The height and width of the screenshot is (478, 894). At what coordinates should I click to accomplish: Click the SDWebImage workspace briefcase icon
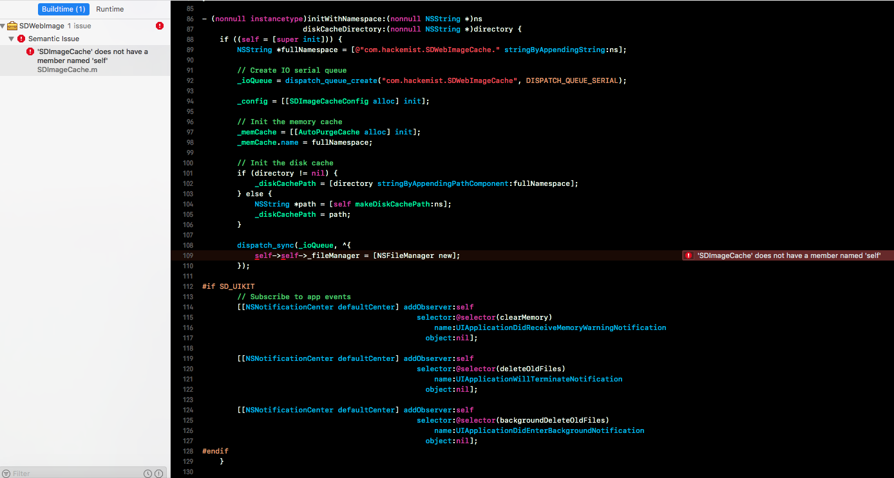(x=11, y=26)
